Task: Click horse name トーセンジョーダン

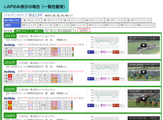Action: pos(20,52)
